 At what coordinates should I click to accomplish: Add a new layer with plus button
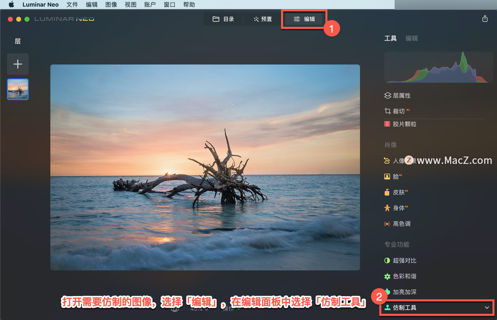tap(18, 64)
